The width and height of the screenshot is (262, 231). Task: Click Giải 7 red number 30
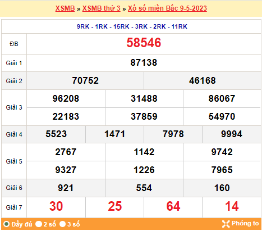(x=56, y=206)
